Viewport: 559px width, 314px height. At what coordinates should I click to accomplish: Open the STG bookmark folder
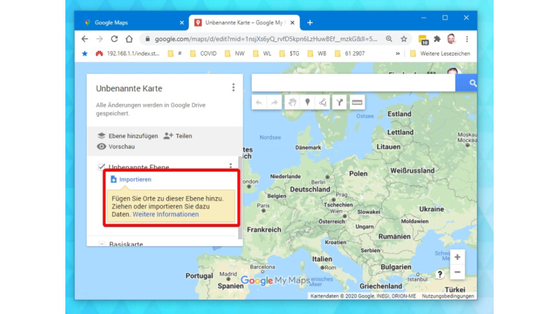(289, 54)
